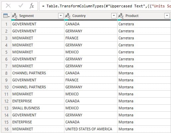This screenshot has height=133, width=171.
Task: Click MEXICO cell in row 5
Action: (x=91, y=52)
